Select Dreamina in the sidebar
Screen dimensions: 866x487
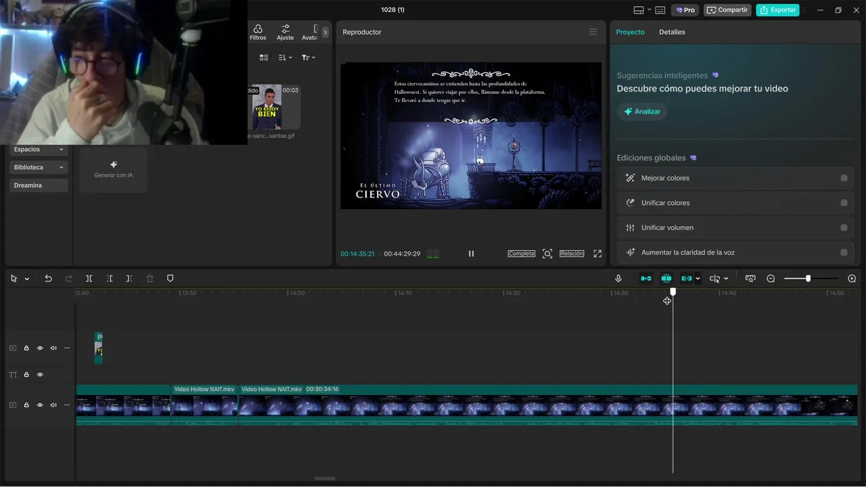pos(39,185)
